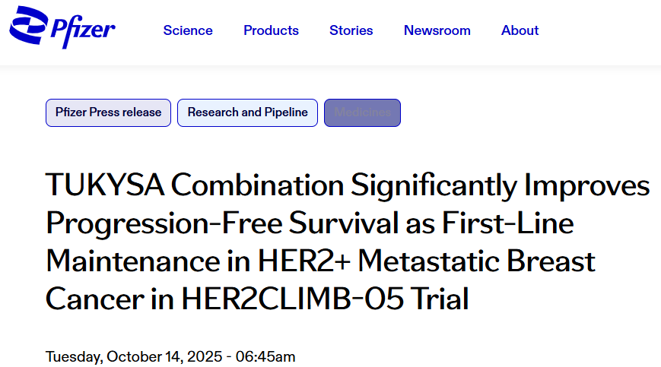This screenshot has width=661, height=367.
Task: Select About in the top navigation
Action: pyautogui.click(x=520, y=30)
